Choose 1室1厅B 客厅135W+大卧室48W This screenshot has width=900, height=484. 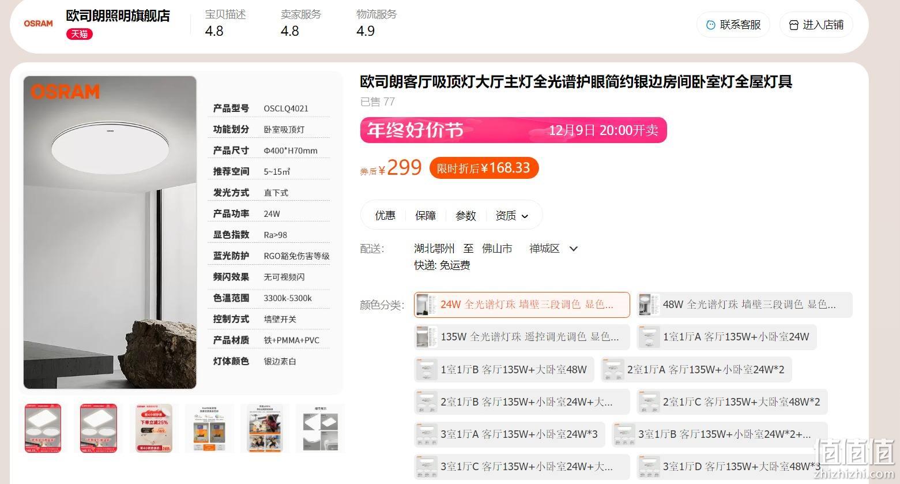tap(504, 370)
